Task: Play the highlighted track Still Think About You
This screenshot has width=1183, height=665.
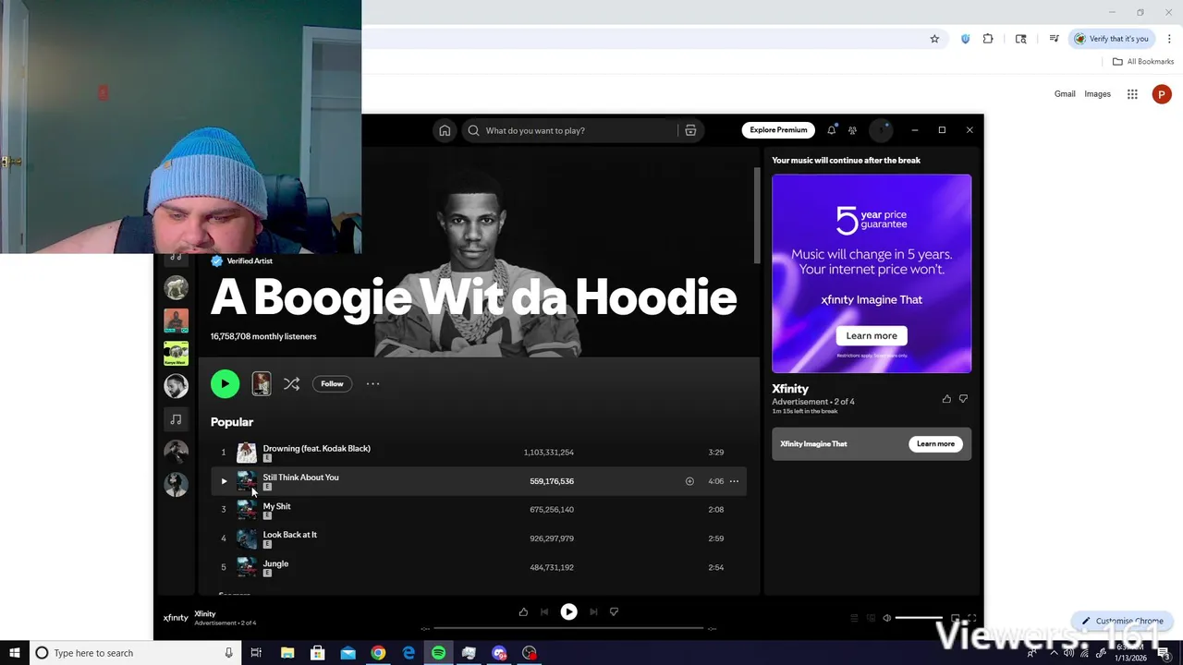Action: 224,481
